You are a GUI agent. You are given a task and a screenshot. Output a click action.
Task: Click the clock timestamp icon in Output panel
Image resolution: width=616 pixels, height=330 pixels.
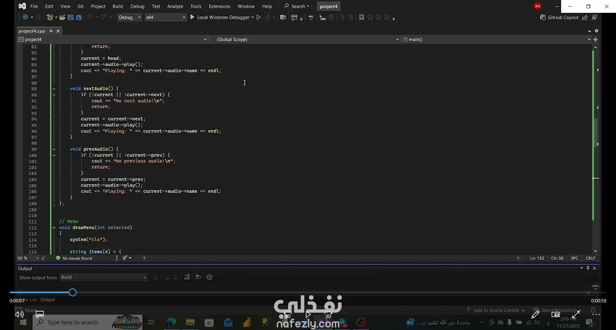coord(210,277)
